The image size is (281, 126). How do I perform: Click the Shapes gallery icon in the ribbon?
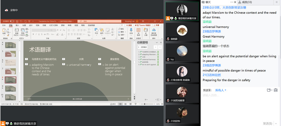(96, 30)
